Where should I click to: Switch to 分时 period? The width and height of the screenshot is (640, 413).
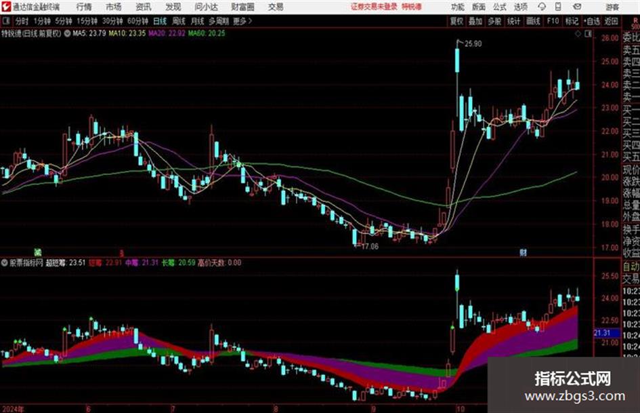(22, 21)
